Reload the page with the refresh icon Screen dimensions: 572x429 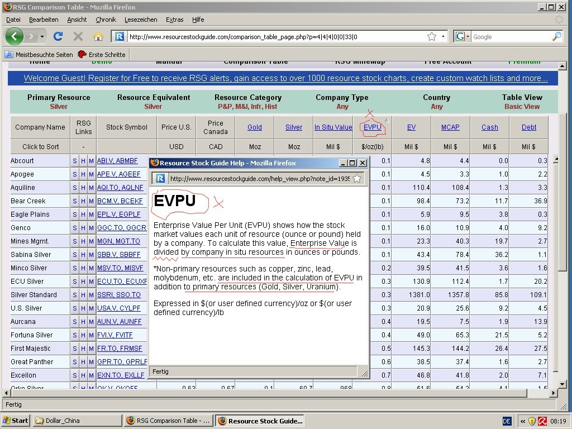coord(58,36)
